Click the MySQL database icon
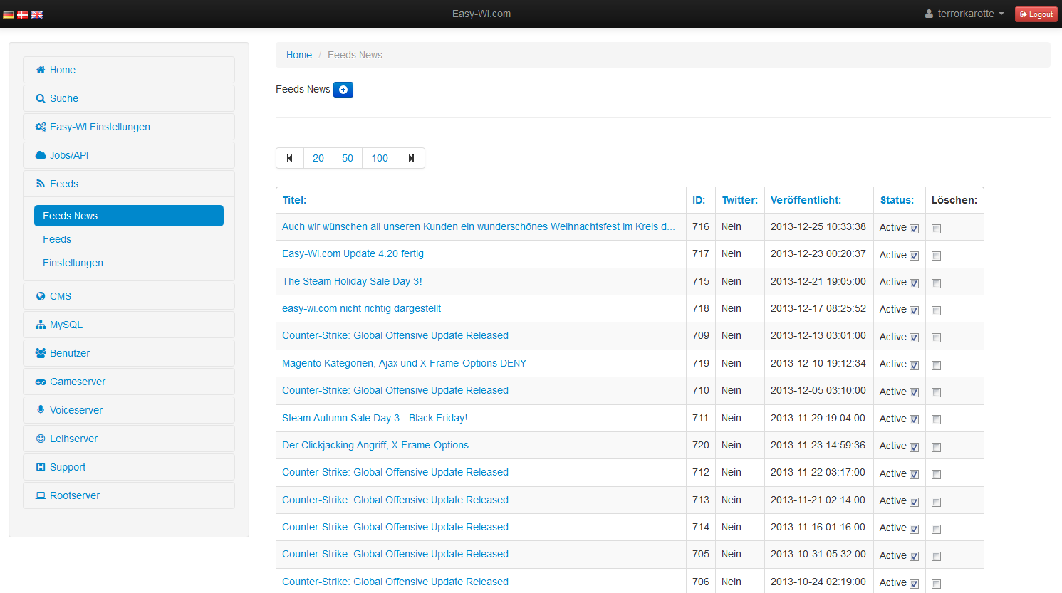The width and height of the screenshot is (1062, 593). point(41,325)
